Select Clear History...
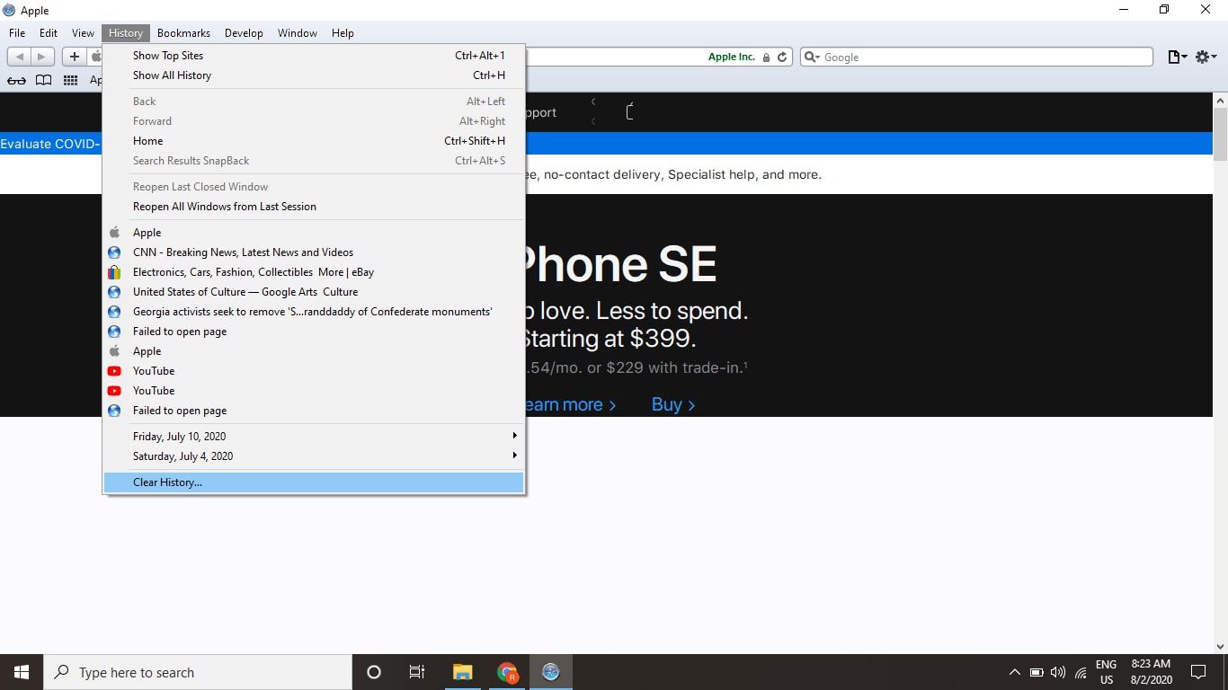Screen dimensions: 1228x690 (314, 482)
